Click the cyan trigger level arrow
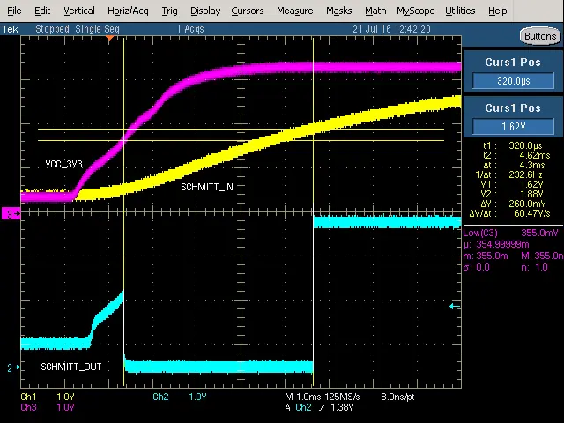564x423 pixels. point(454,306)
